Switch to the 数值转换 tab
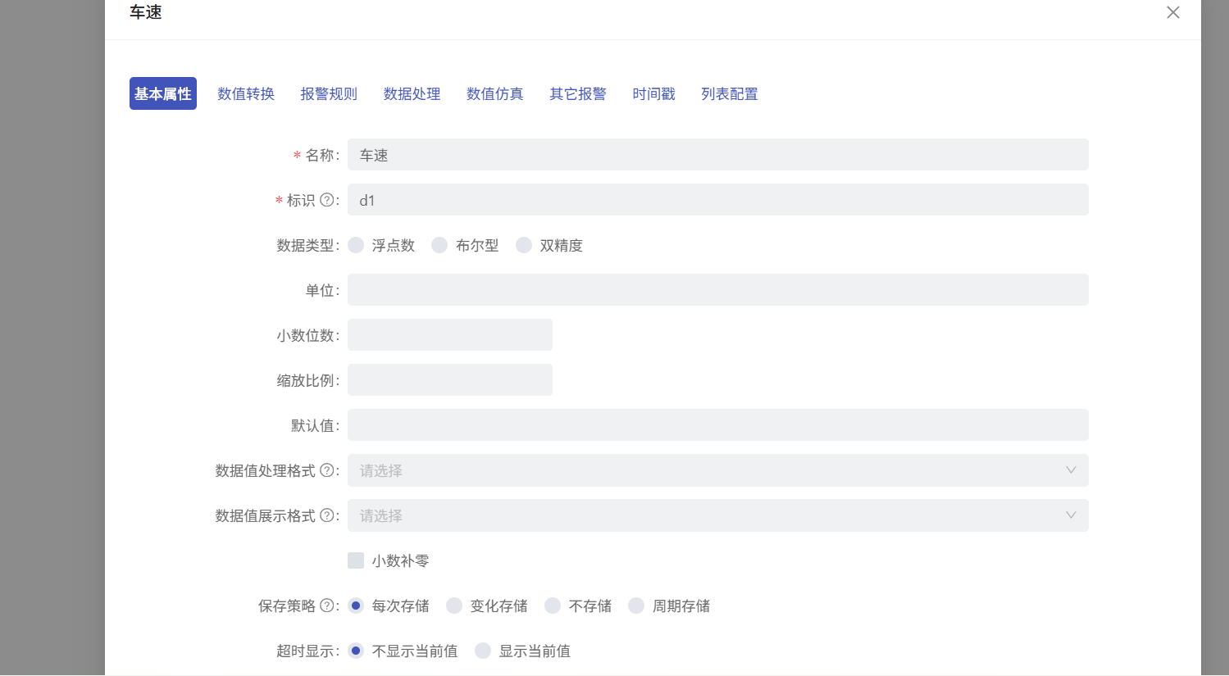 (245, 93)
